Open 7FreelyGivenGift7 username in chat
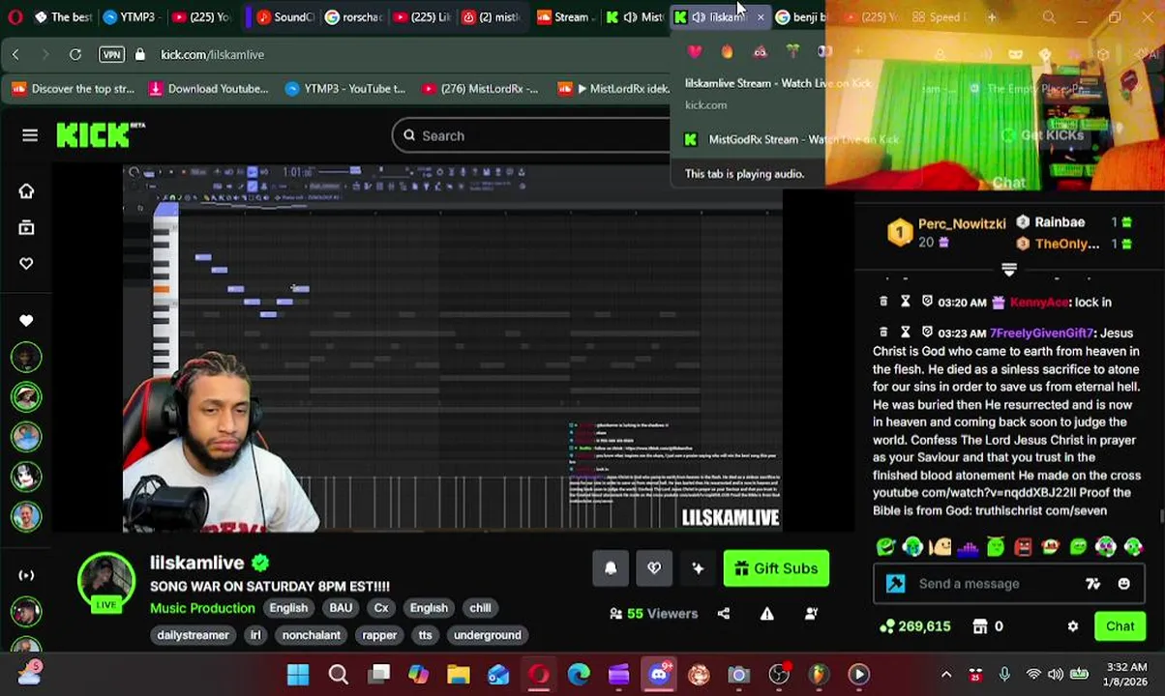This screenshot has width=1165, height=696. tap(1041, 333)
